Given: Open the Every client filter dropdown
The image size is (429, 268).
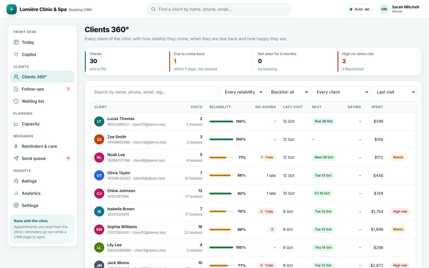Looking at the screenshot, I should [341, 92].
